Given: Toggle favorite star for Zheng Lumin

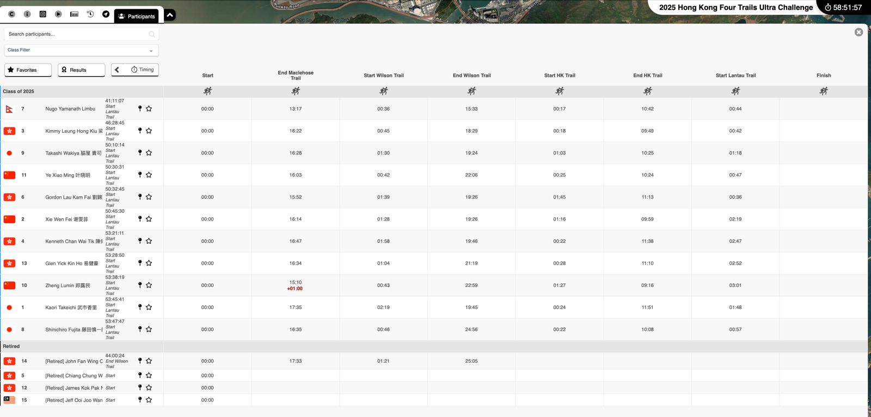Looking at the screenshot, I should click(149, 285).
